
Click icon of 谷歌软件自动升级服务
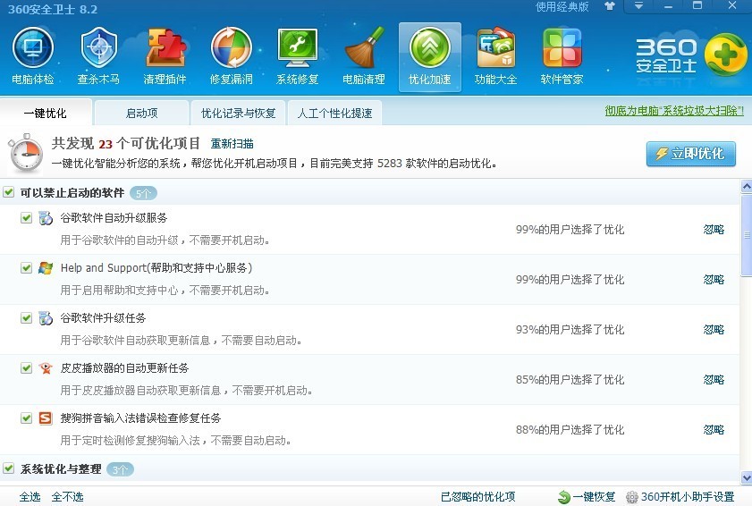[46, 218]
